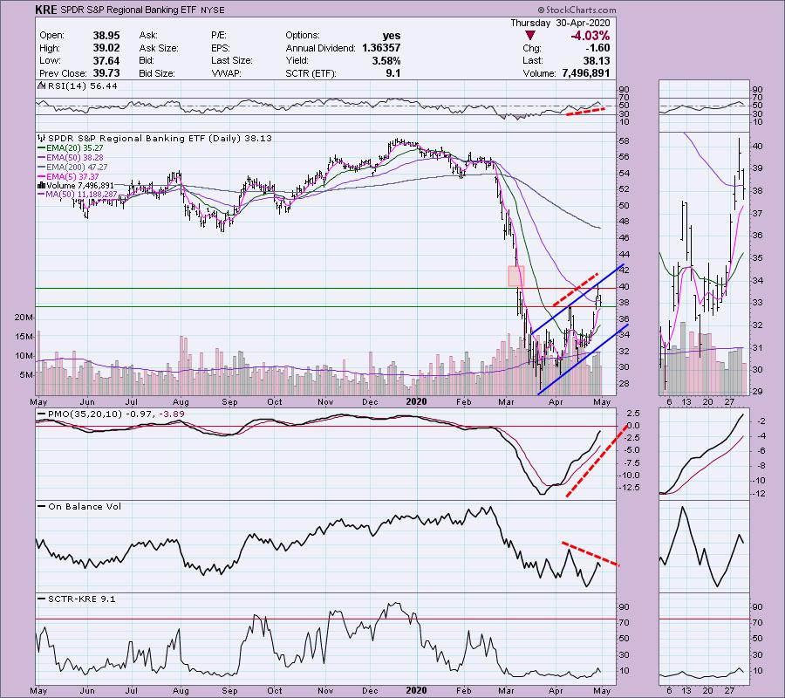The width and height of the screenshot is (785, 698).
Task: Select the Prev Close value 39.73
Action: [106, 73]
